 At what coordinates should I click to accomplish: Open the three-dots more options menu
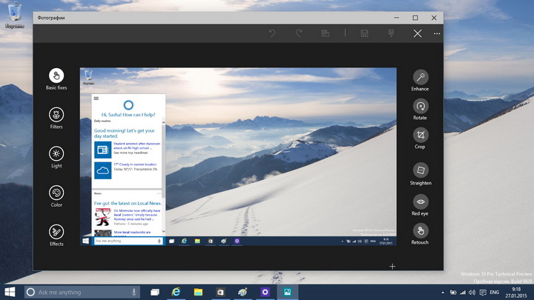[x=437, y=33]
